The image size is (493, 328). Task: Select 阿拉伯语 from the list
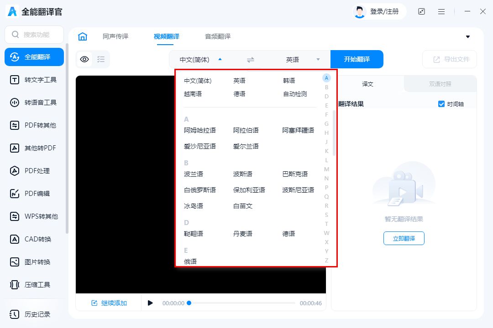click(246, 130)
